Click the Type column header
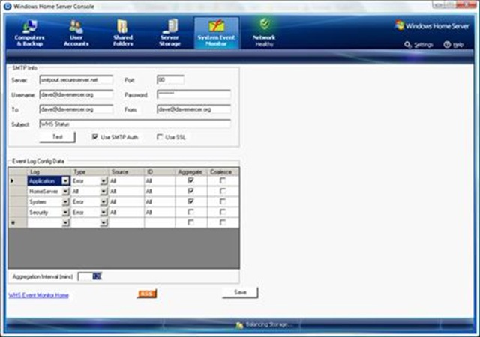Viewport: 480px width, 337px height. pos(90,171)
